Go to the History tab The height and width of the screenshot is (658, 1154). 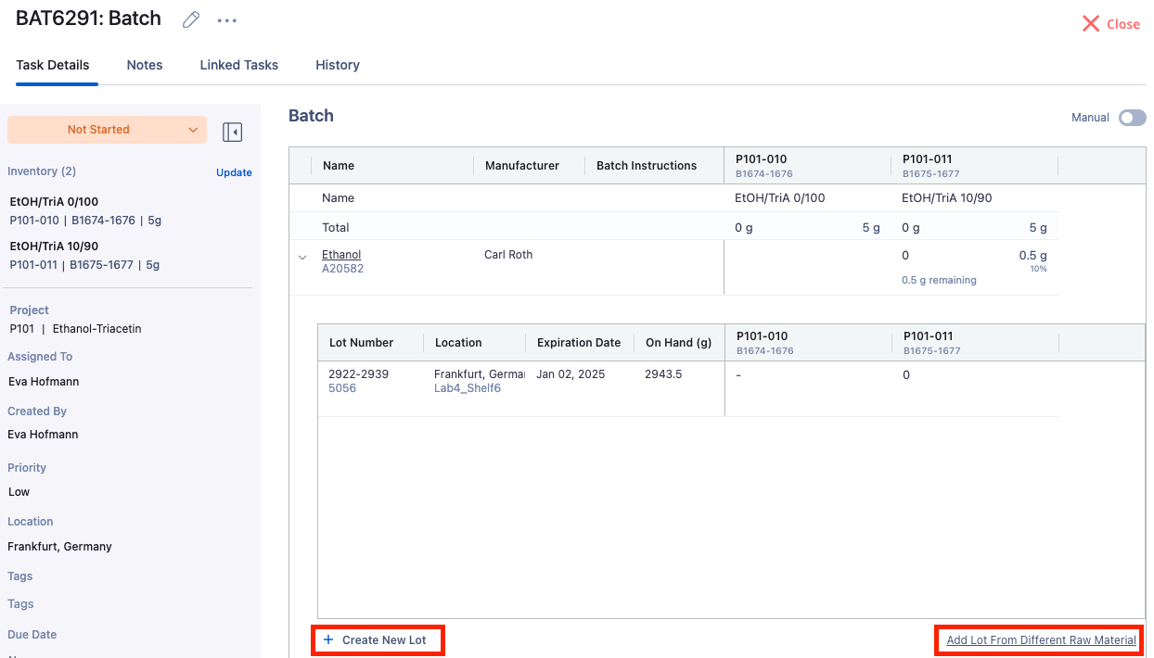[x=338, y=65]
